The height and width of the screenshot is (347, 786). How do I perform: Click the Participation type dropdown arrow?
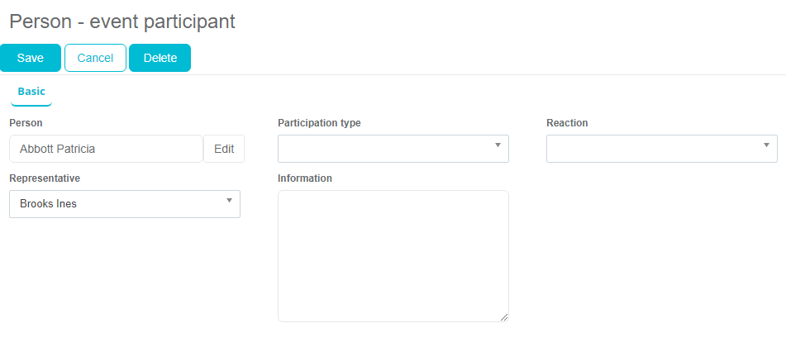coord(498,145)
